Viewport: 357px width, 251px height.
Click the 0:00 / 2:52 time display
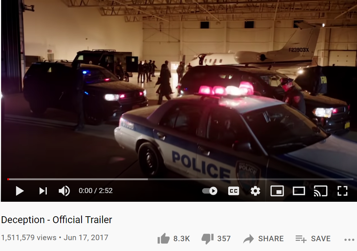point(96,191)
